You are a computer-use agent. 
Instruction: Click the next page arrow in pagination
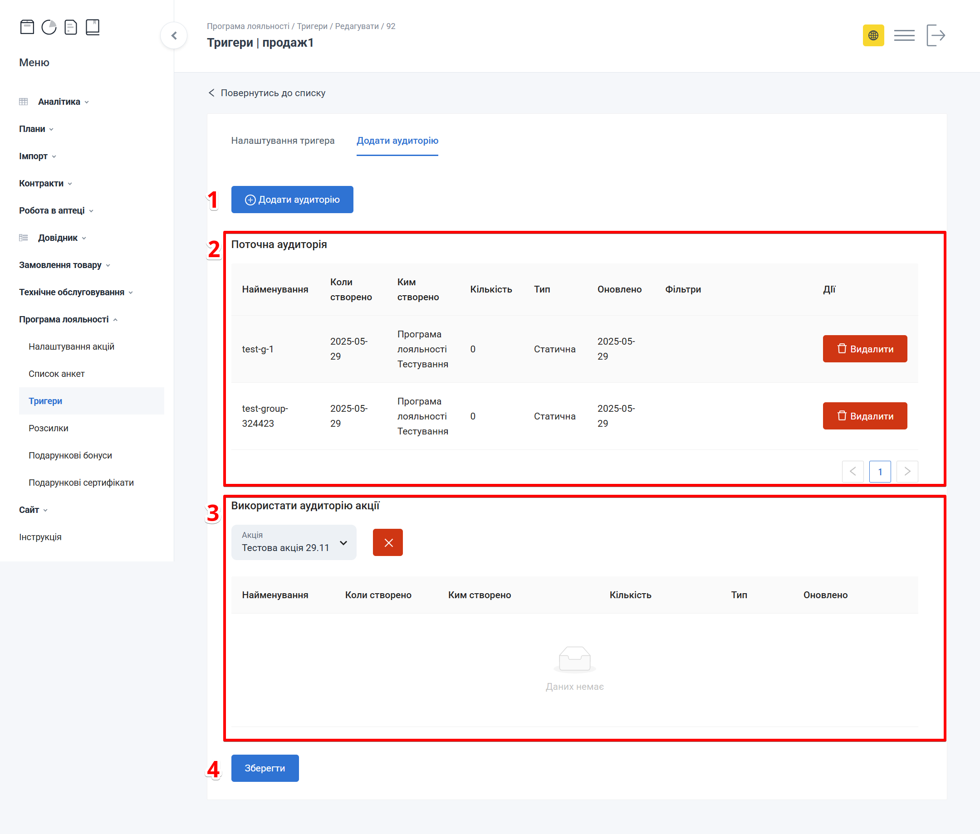click(906, 471)
